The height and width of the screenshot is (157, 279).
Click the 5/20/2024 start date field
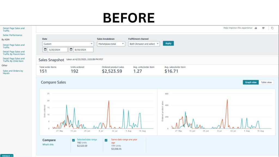[58, 50]
